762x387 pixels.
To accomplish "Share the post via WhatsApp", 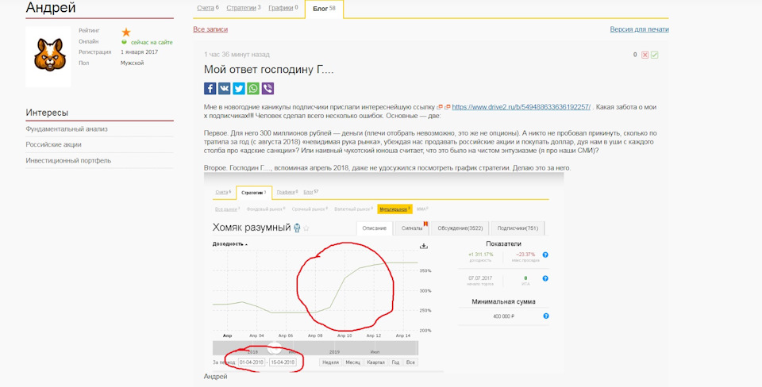I will click(x=252, y=89).
